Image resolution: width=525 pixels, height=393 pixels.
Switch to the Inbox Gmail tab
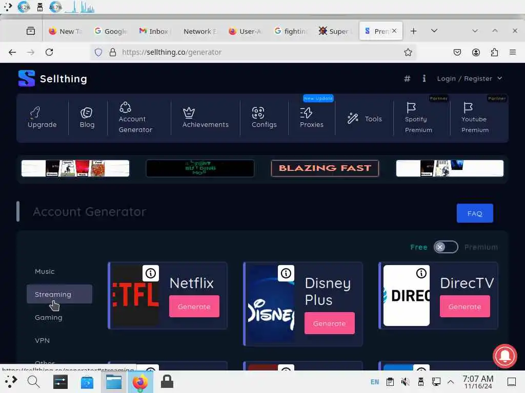click(154, 31)
